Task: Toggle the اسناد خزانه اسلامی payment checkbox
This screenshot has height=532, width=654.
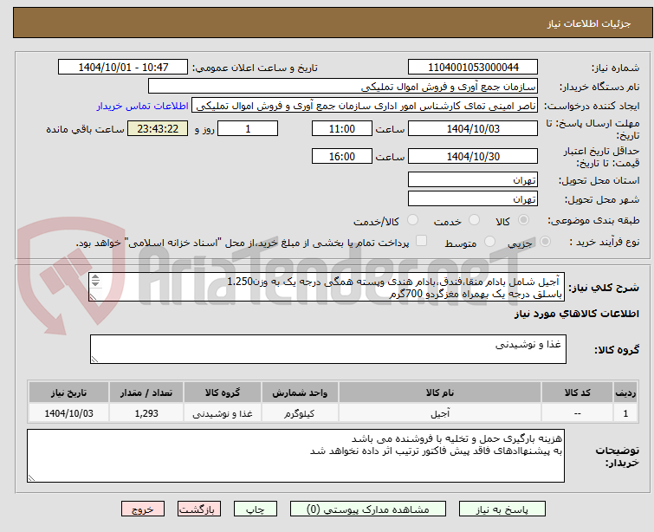Action: pos(421,241)
